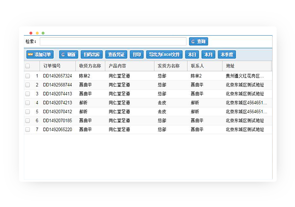Export list via 导出为Excel文件 button
Image resolution: width=295 pixels, height=207 pixels.
point(164,54)
